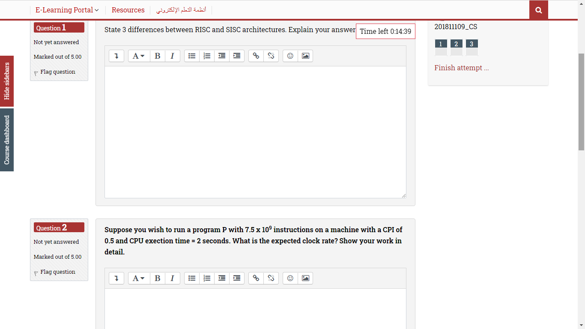Click the Finish attempt link

pos(461,68)
